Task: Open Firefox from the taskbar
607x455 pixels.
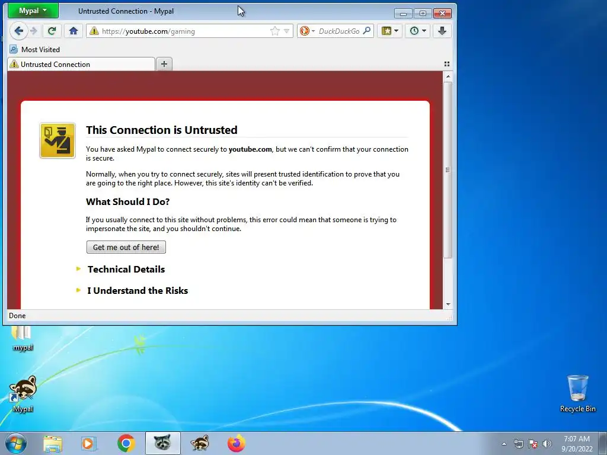Action: coord(236,443)
